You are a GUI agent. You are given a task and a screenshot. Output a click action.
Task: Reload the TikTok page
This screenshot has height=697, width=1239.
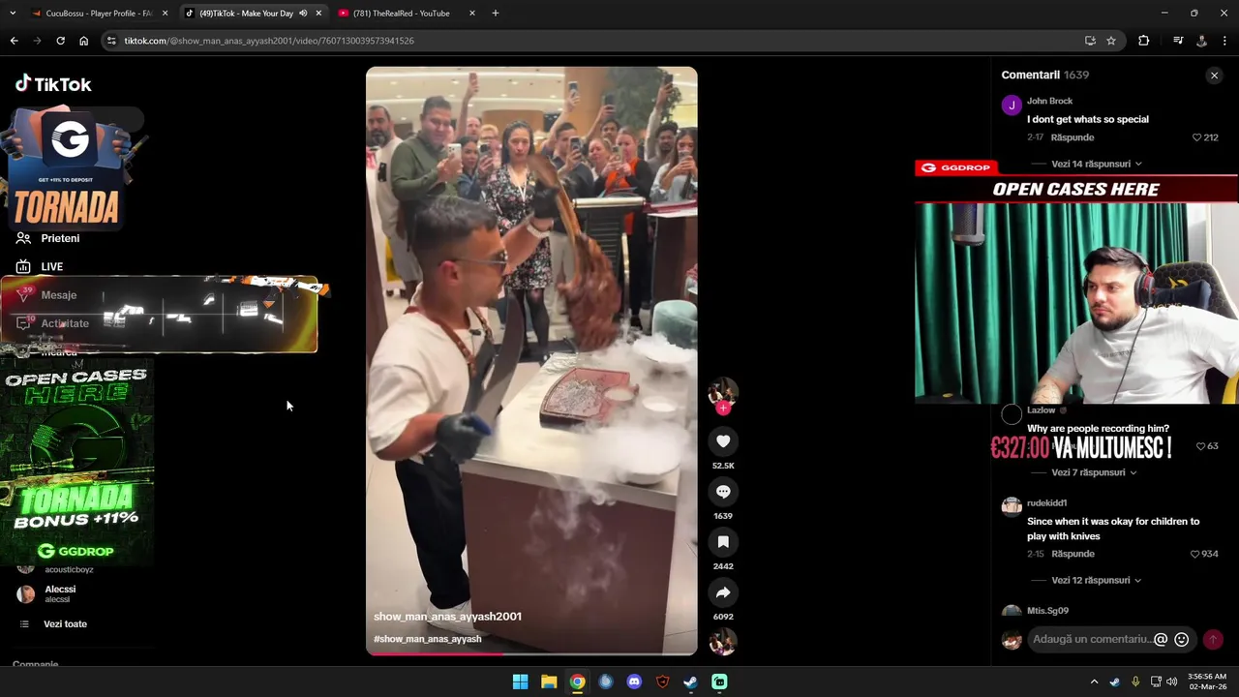(60, 41)
